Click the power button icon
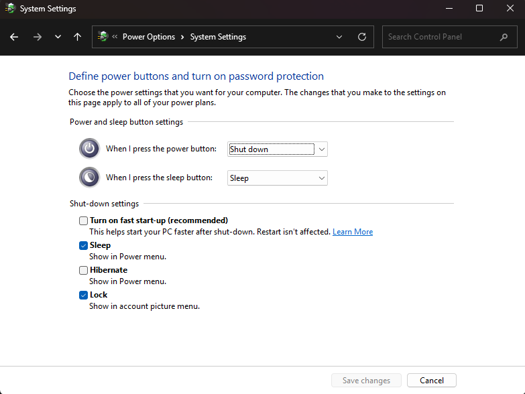 [x=89, y=148]
